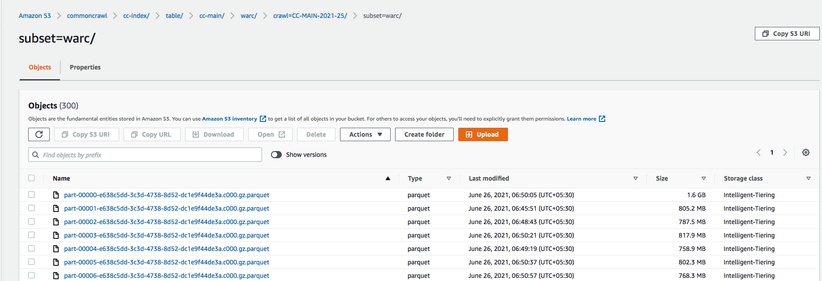Select the checkbox for part-00006 parquet file
Screen dimensions: 822x281
point(31,275)
